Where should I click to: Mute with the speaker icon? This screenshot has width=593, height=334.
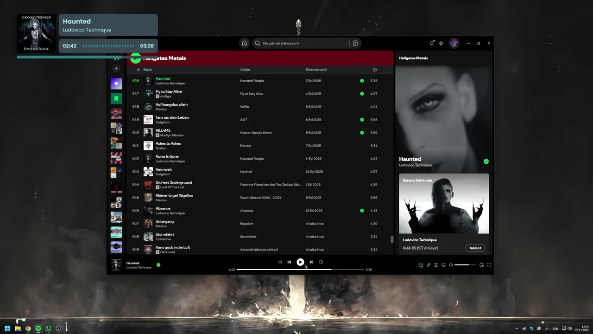[451, 265]
